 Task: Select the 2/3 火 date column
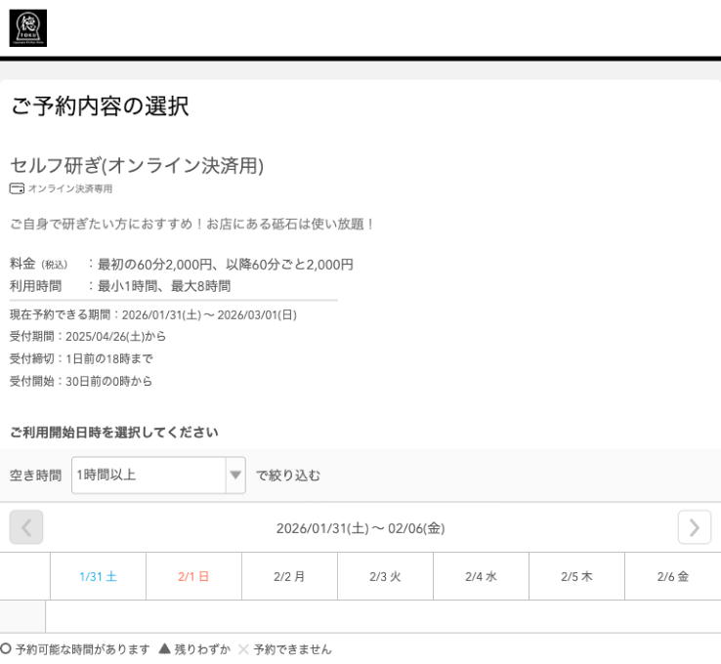(x=385, y=576)
